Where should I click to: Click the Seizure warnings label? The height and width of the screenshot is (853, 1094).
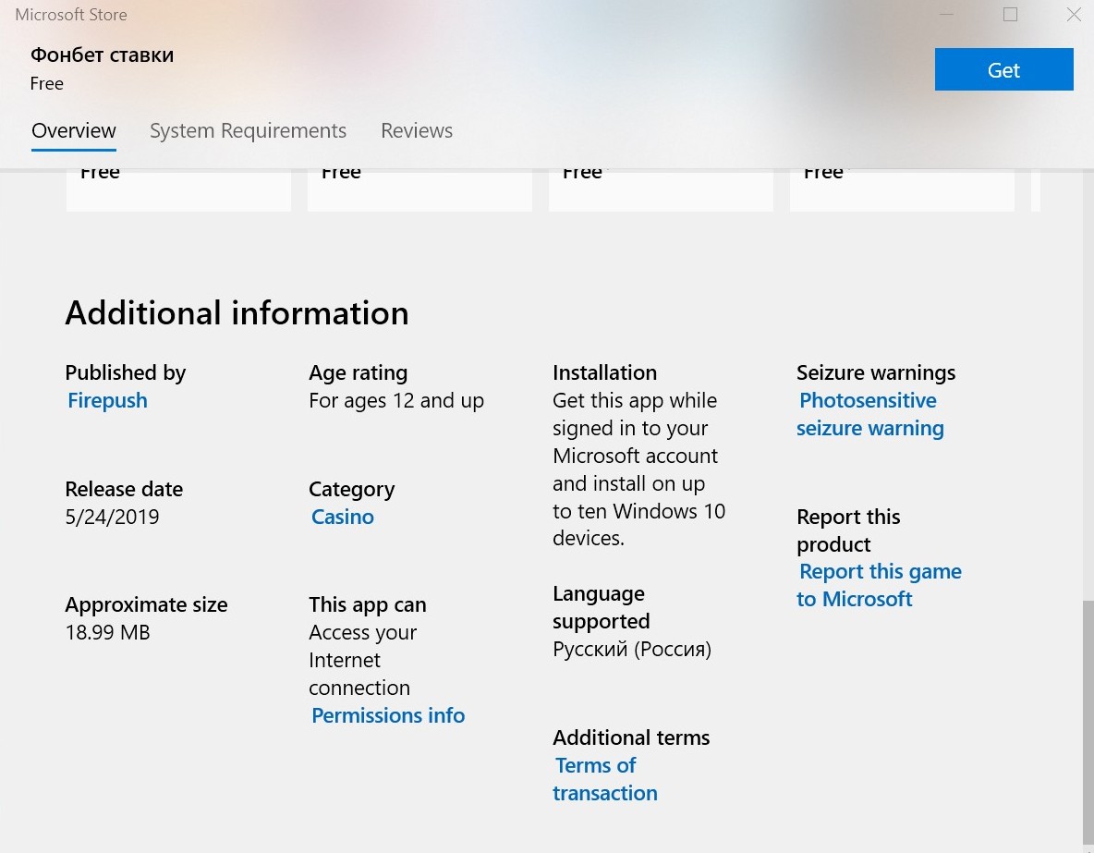tap(876, 372)
